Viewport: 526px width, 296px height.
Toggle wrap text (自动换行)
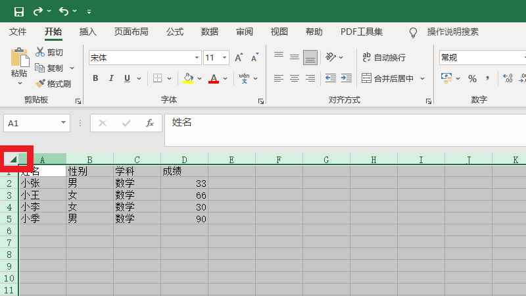click(x=384, y=58)
